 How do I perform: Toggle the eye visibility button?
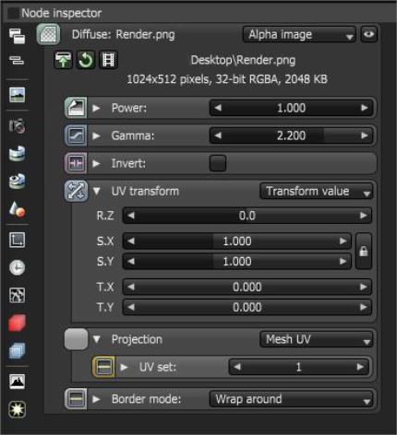[x=368, y=34]
